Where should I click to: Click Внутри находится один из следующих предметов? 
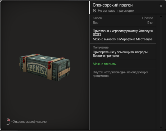click(x=120, y=74)
